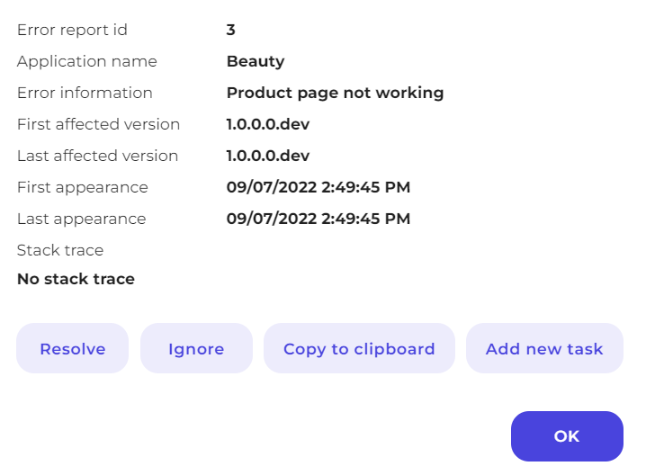
Task: Copy error report to clipboard
Action: tap(359, 349)
